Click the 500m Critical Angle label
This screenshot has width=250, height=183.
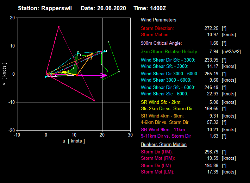(161, 43)
